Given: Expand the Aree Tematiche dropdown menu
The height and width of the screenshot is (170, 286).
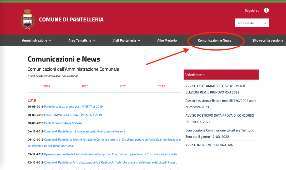Looking at the screenshot, I should pyautogui.click(x=82, y=40).
